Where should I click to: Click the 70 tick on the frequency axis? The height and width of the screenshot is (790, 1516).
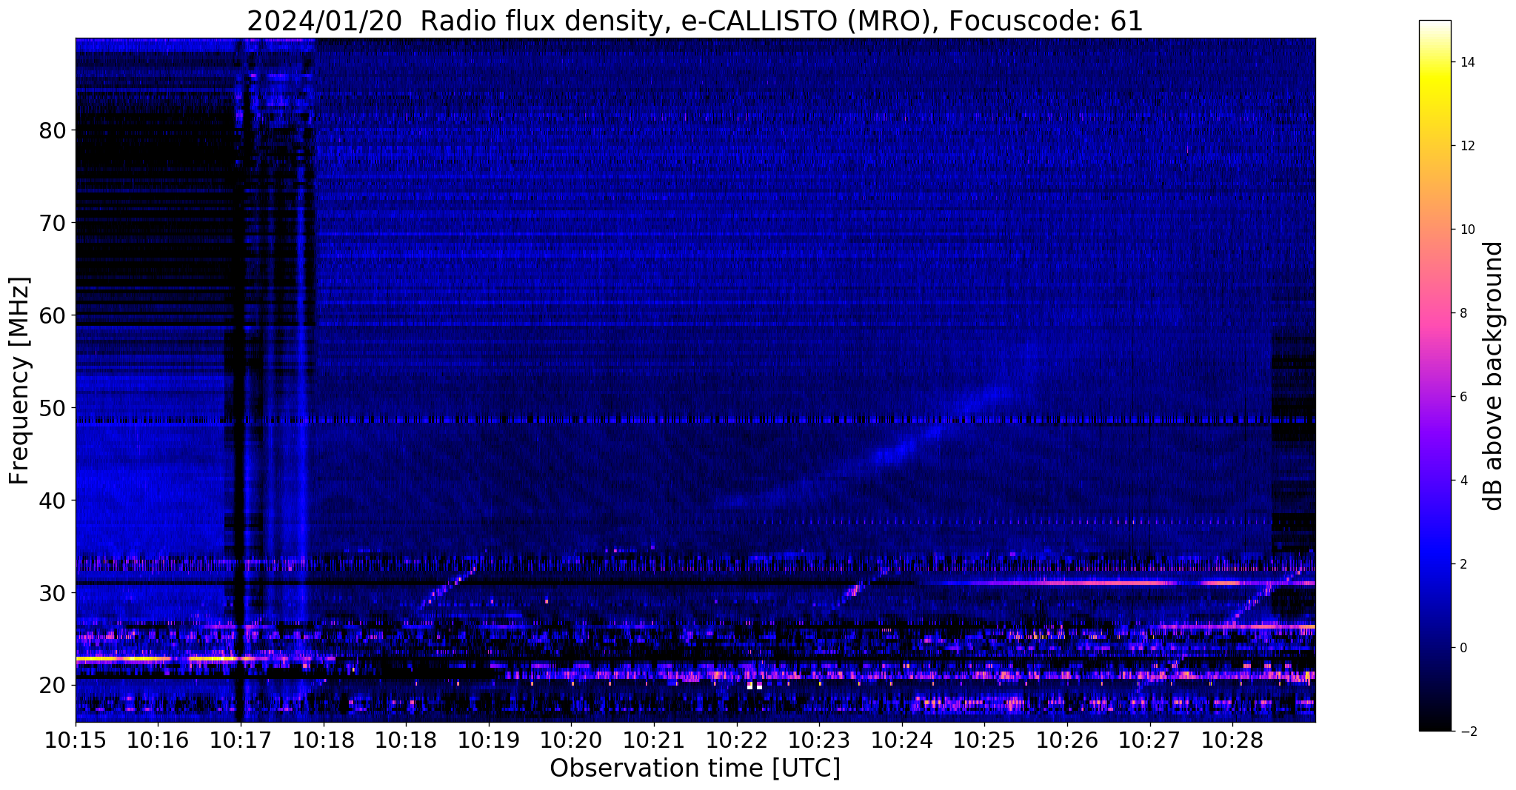pyautogui.click(x=53, y=223)
